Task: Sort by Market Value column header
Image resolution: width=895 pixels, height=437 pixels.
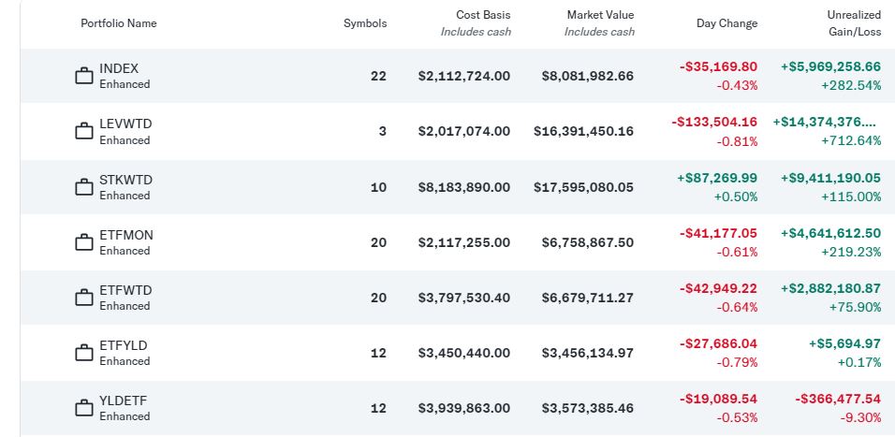Action: pyautogui.click(x=600, y=15)
